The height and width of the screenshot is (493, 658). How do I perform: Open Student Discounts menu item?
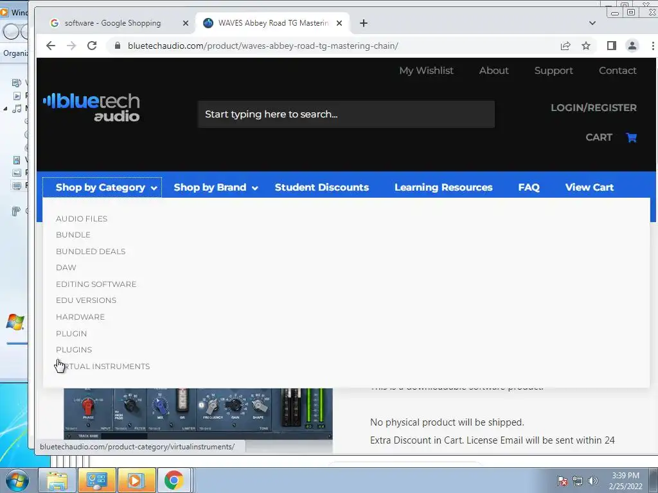(x=322, y=187)
